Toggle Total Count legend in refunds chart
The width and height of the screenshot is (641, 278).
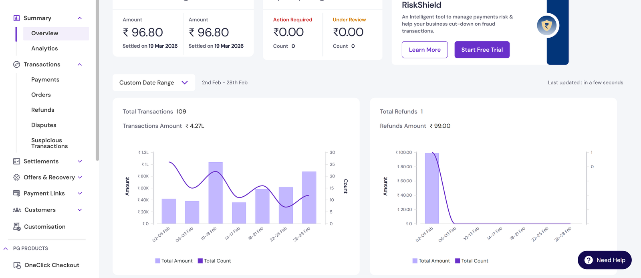pos(472,261)
